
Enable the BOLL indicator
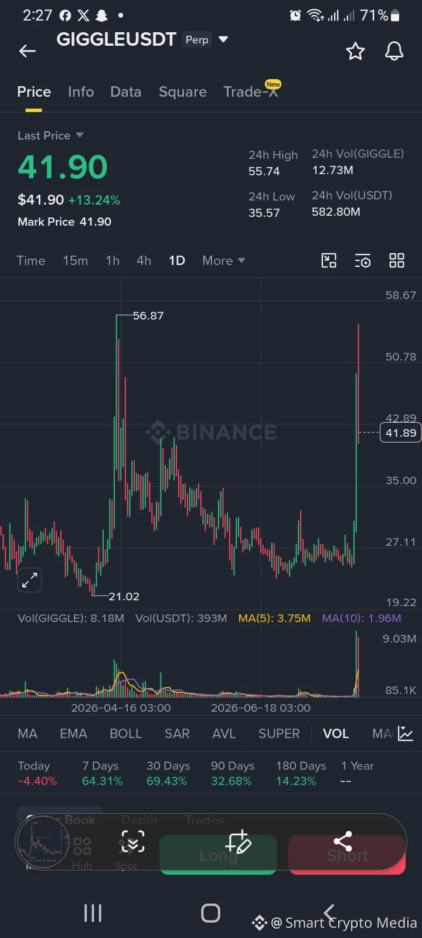point(126,733)
